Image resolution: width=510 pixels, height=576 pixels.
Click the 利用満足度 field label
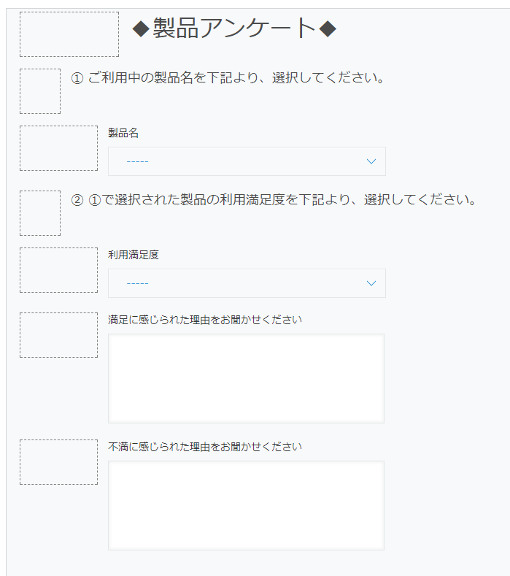pos(134,255)
